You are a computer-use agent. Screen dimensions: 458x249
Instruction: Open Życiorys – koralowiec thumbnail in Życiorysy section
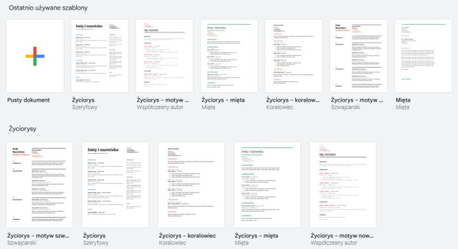click(x=191, y=185)
